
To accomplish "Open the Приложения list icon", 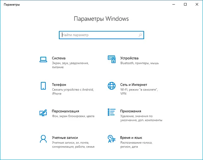I will click(x=111, y=112).
